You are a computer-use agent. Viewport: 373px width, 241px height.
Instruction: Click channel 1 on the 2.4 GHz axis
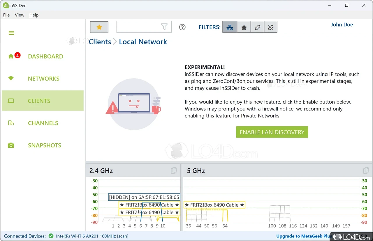(113, 226)
